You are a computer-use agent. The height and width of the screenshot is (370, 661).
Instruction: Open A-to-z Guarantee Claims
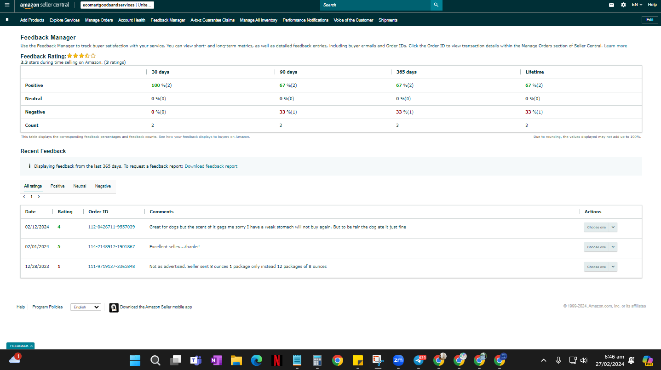click(213, 20)
